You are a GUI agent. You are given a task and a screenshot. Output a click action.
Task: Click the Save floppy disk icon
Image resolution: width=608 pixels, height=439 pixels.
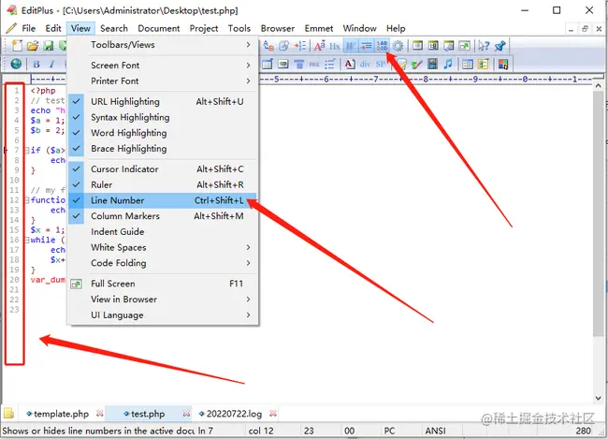tap(48, 46)
